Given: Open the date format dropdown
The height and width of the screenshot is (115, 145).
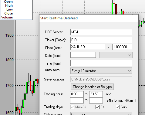Looking at the screenshot, I should [116, 55].
